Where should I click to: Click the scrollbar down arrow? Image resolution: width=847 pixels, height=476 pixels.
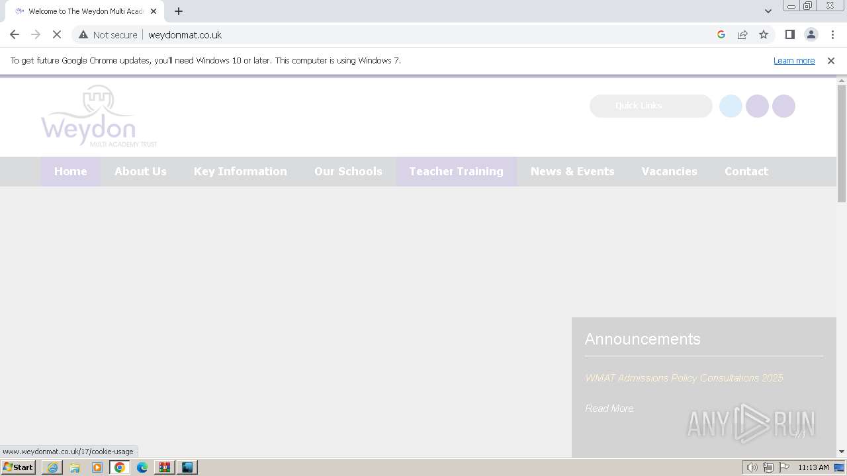(x=842, y=452)
